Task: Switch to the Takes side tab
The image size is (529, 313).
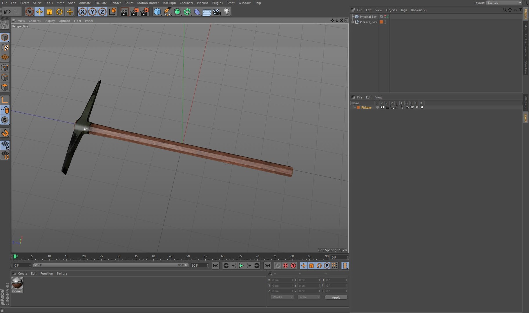Action: pyautogui.click(x=526, y=27)
